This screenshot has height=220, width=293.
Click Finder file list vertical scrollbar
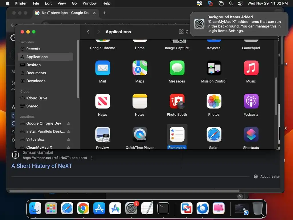(x=276, y=96)
